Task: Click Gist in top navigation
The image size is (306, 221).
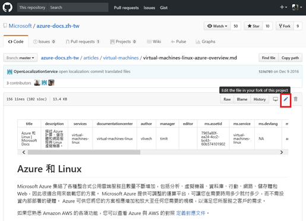Action: coord(163,8)
